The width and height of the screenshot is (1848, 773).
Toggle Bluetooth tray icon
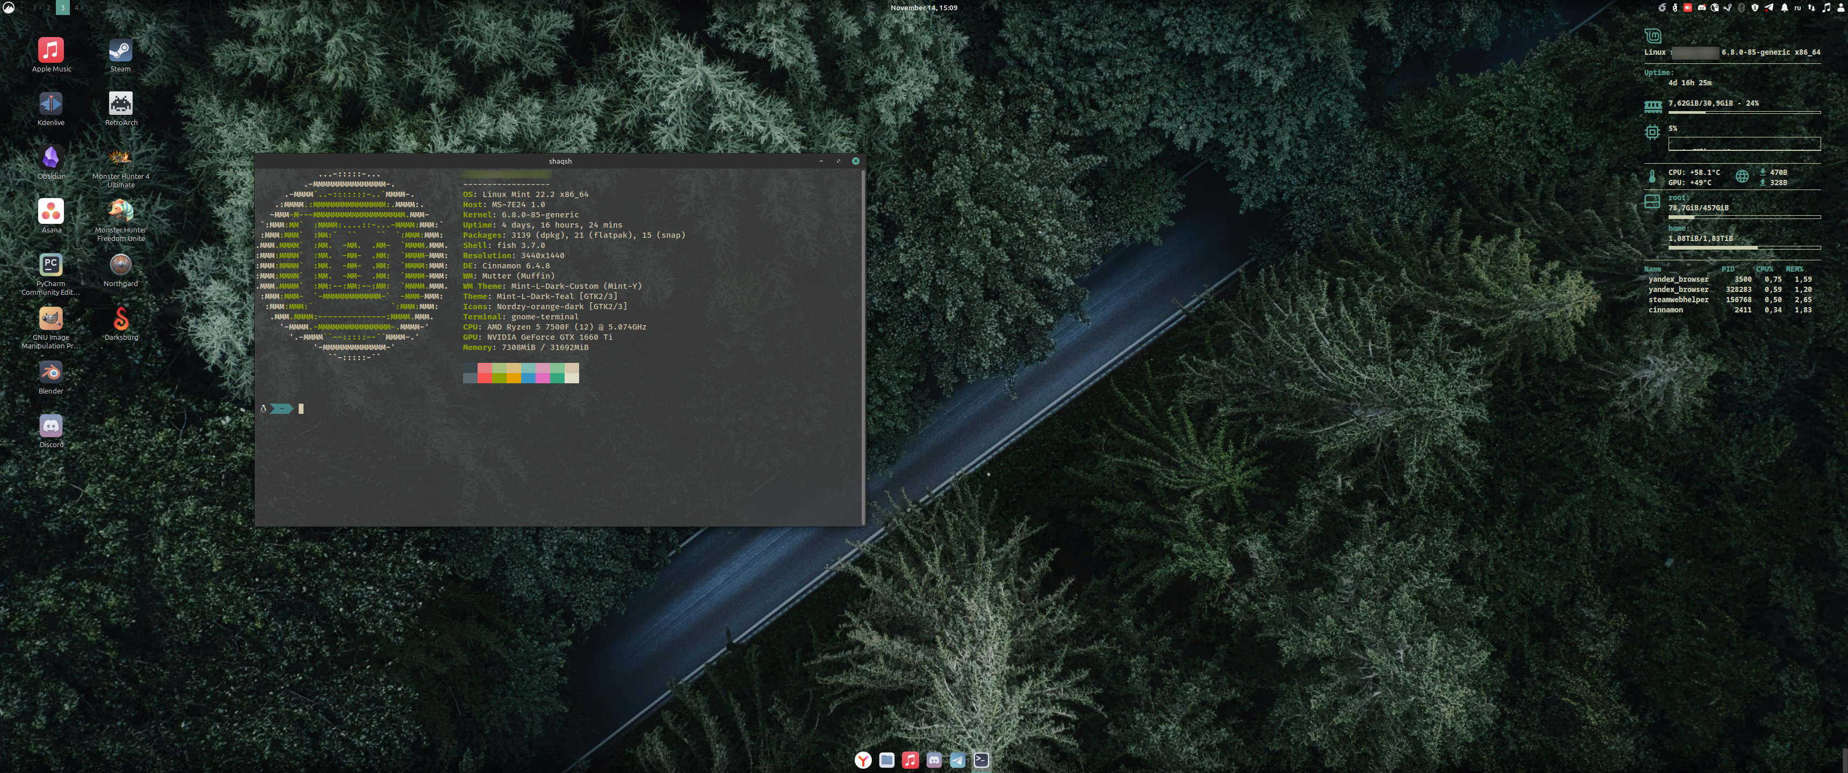(x=1741, y=8)
